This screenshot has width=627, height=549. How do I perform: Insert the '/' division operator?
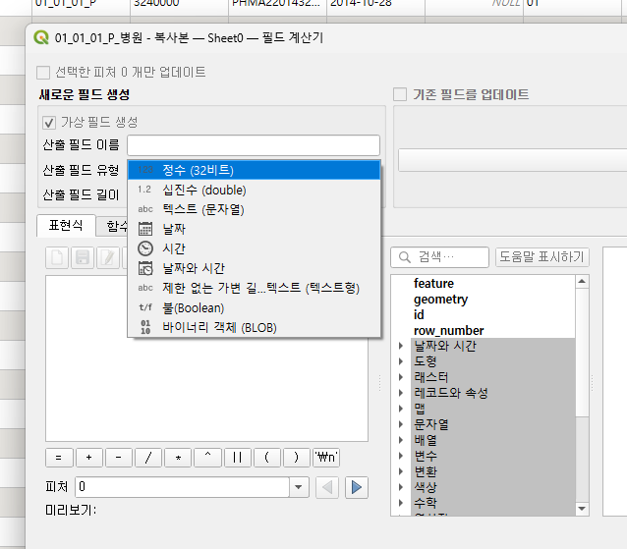tap(148, 458)
